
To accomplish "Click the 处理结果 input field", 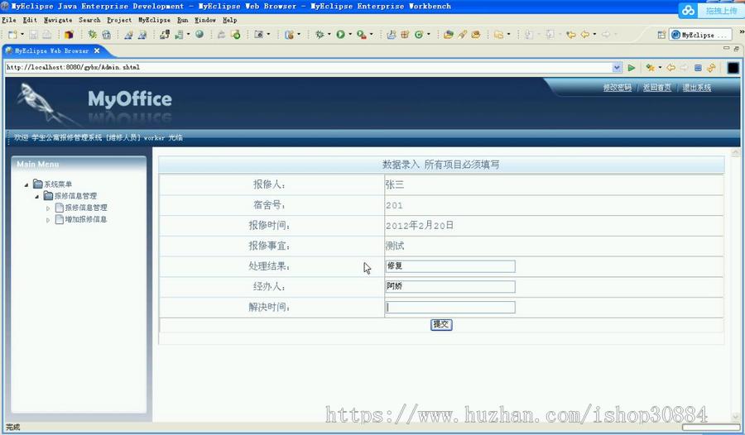I will tap(450, 266).
